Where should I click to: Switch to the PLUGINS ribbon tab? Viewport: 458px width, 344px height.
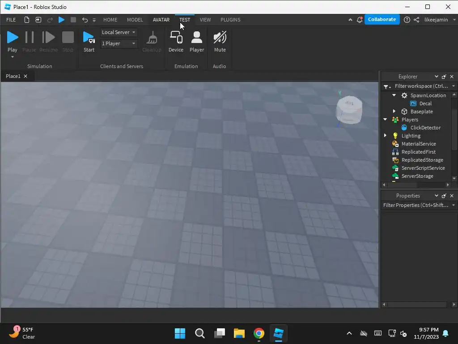tap(230, 20)
